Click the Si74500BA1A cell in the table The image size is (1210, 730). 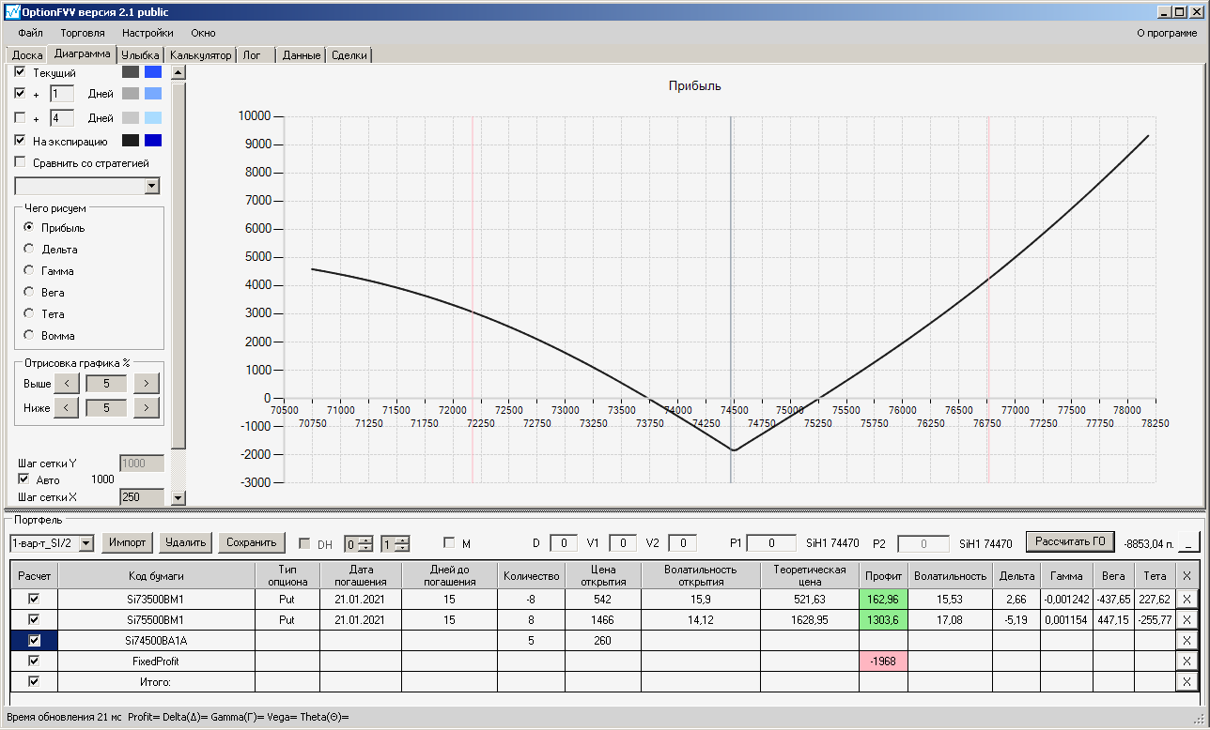click(156, 640)
